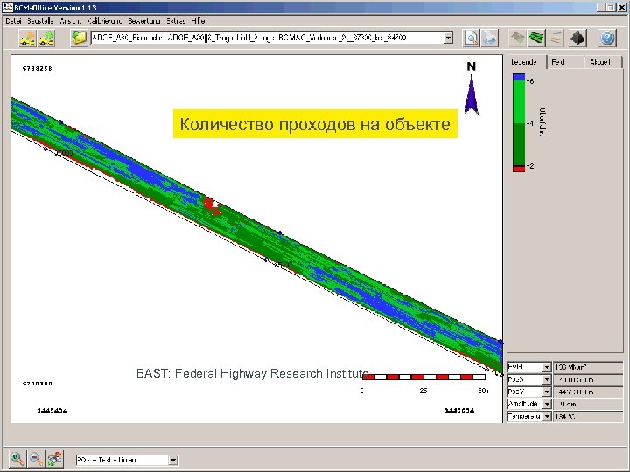Click the bottom-left easting coordinate label on map
The image size is (630, 472).
pyautogui.click(x=52, y=410)
